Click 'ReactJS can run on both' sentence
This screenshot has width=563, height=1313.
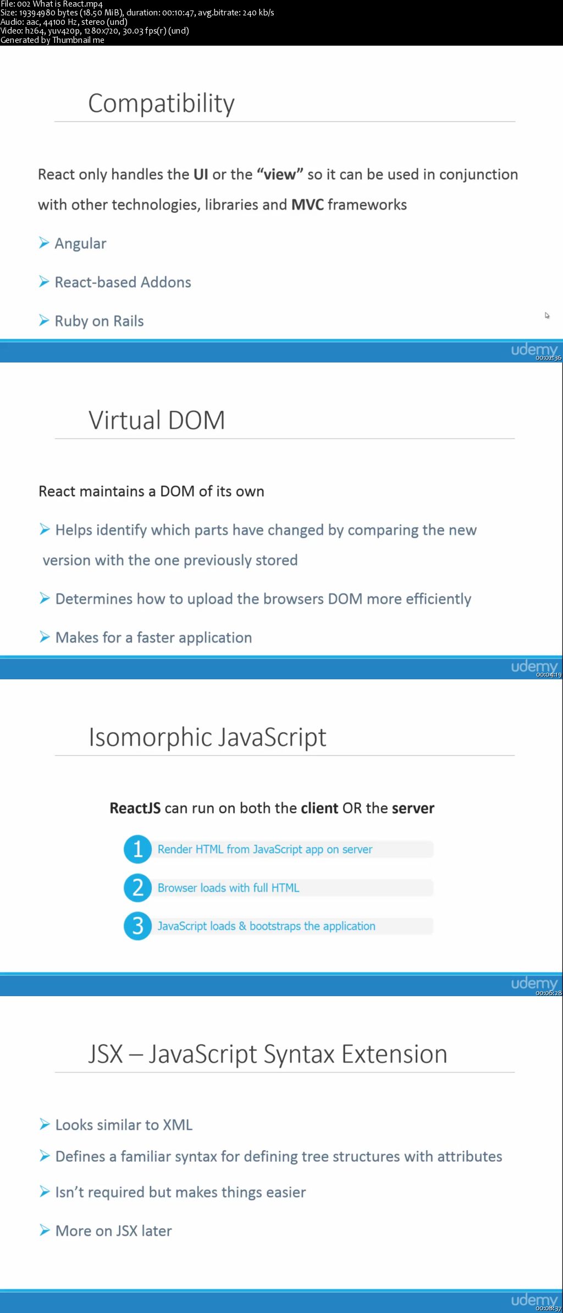click(x=272, y=808)
